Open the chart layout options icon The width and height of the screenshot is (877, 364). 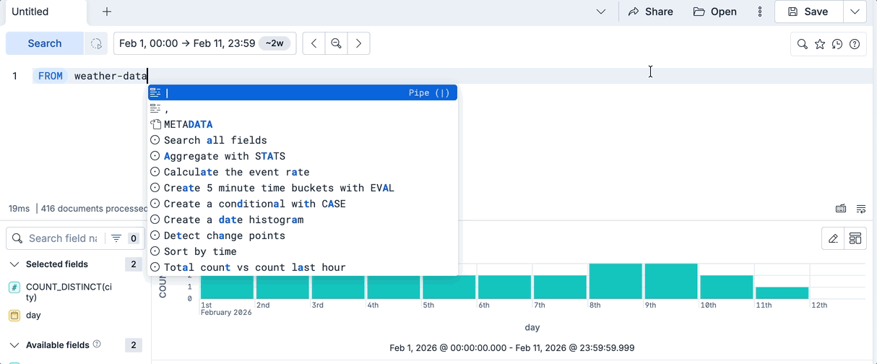[855, 238]
